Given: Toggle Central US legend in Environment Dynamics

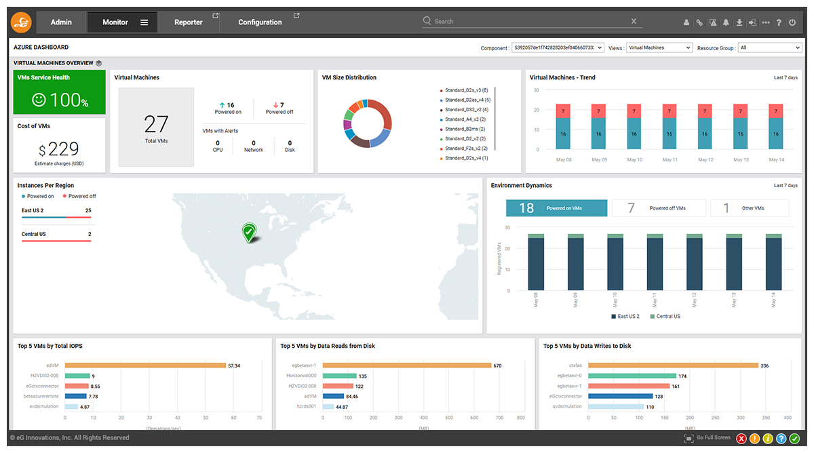Looking at the screenshot, I should pos(665,317).
